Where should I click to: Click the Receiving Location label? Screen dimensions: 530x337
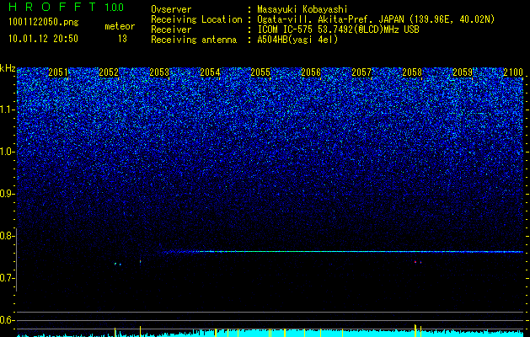pyautogui.click(x=196, y=19)
